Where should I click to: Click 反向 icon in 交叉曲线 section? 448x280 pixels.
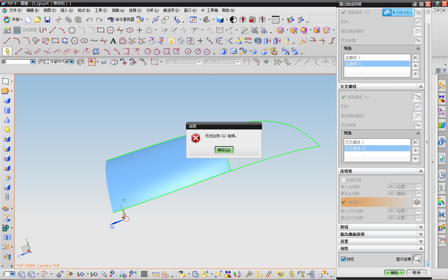click(418, 106)
